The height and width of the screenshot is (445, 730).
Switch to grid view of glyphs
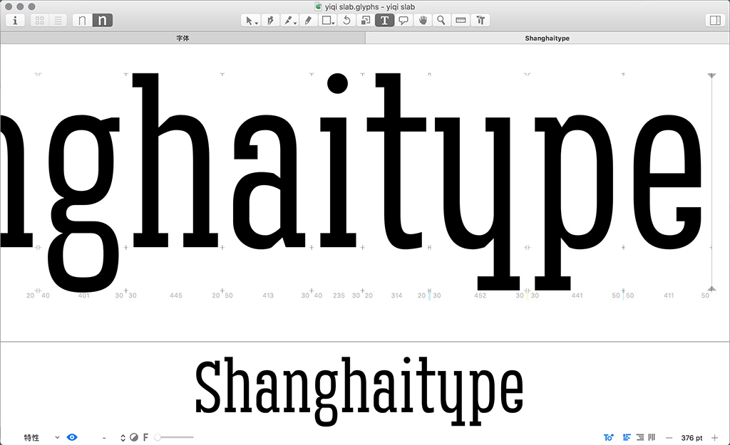(x=40, y=21)
